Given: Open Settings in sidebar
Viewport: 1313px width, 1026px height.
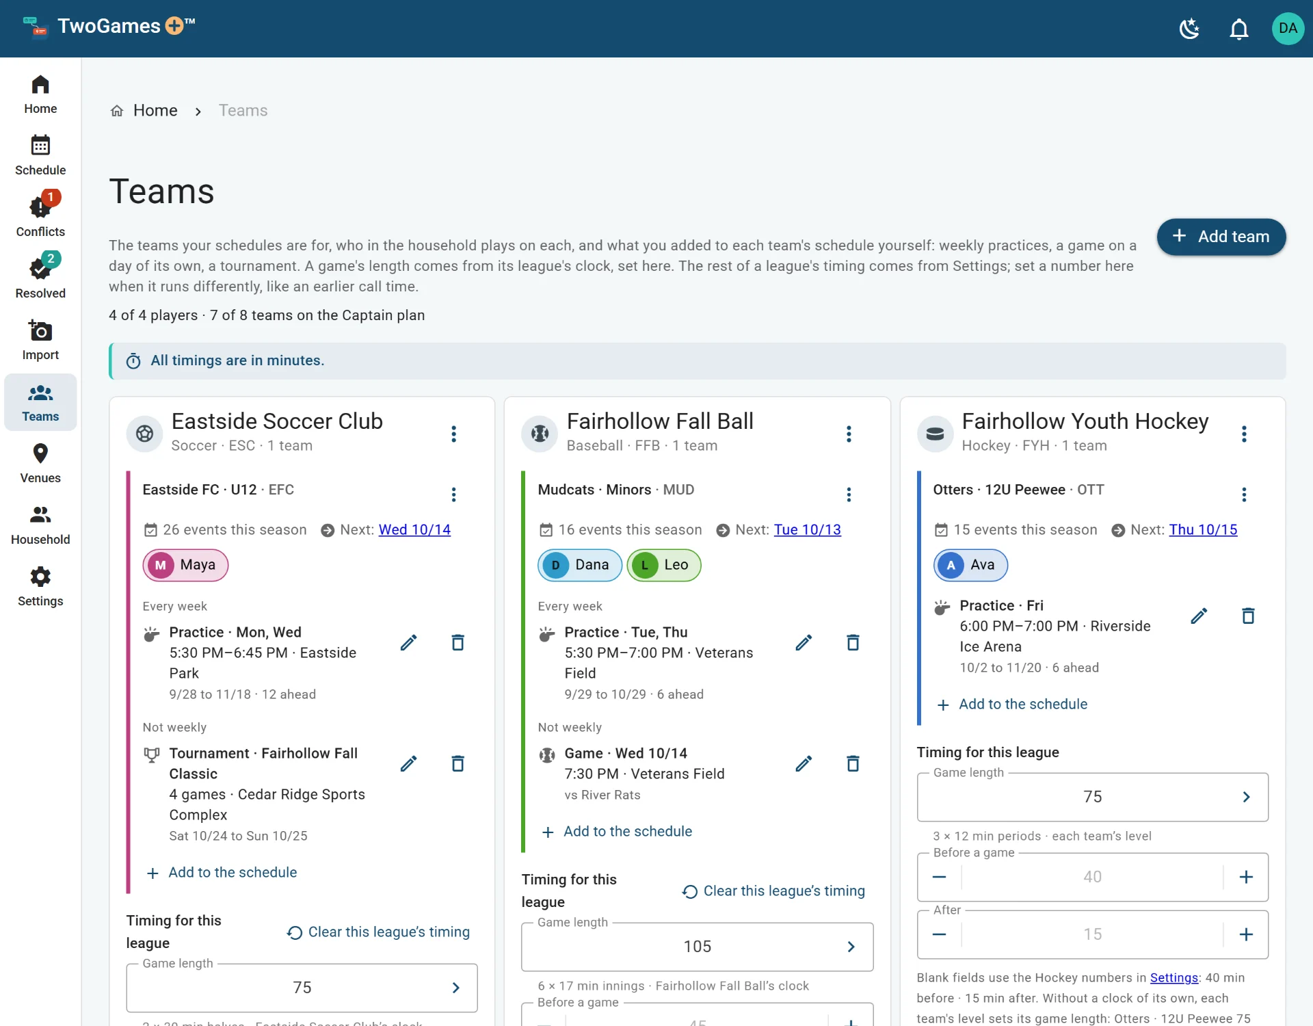Looking at the screenshot, I should (40, 586).
